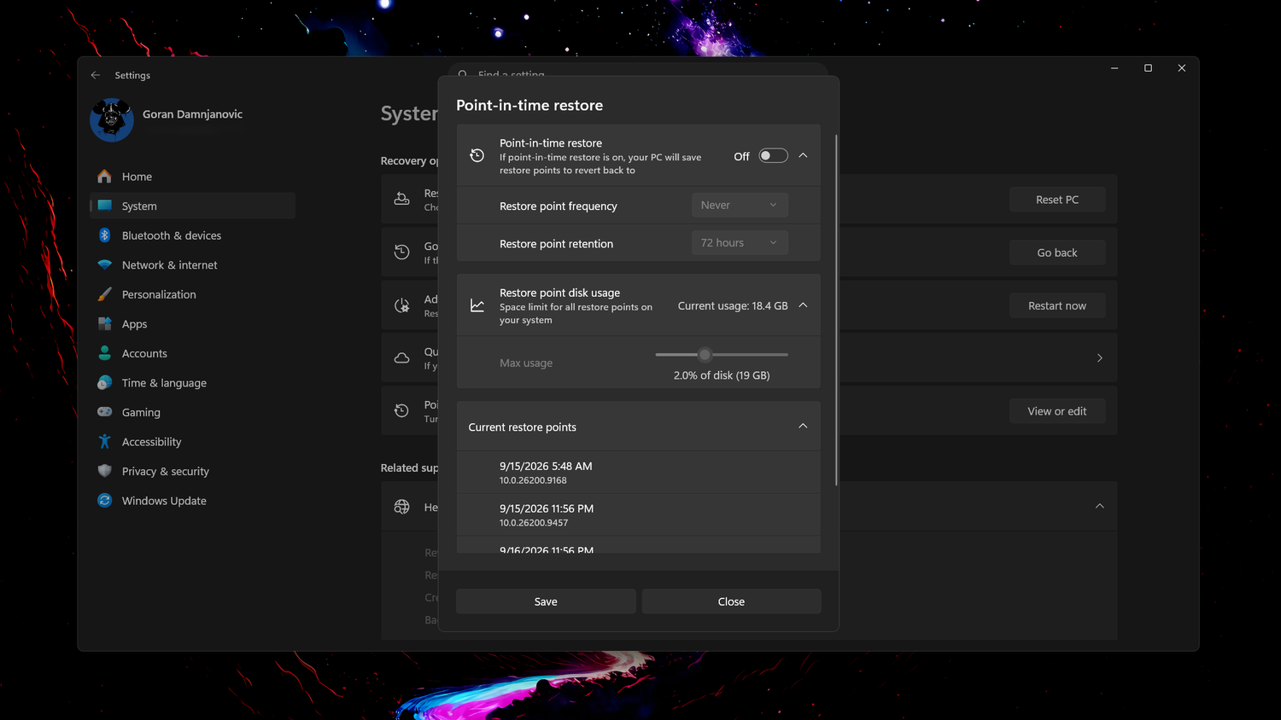Screen dimensions: 1281x720
Task: Collapse the Related support help section
Action: [1099, 506]
